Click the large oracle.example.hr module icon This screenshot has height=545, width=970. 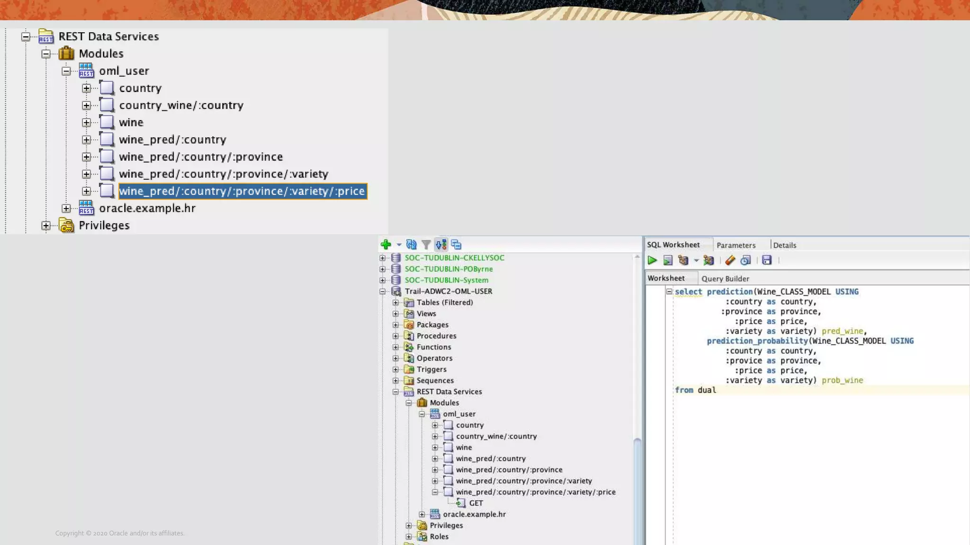86,208
